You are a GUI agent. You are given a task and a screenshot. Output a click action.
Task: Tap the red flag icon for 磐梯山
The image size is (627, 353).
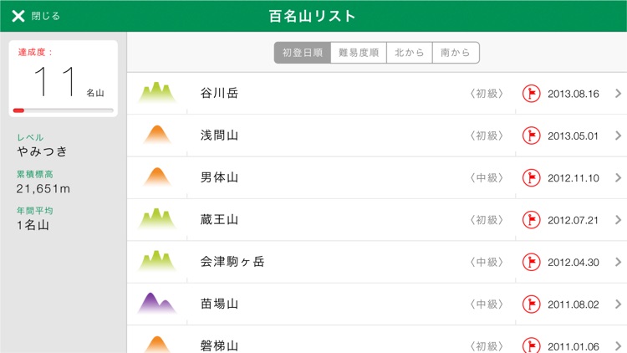(x=532, y=345)
